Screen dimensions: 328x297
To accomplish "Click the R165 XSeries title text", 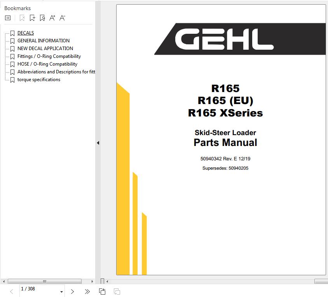I will tap(225, 113).
